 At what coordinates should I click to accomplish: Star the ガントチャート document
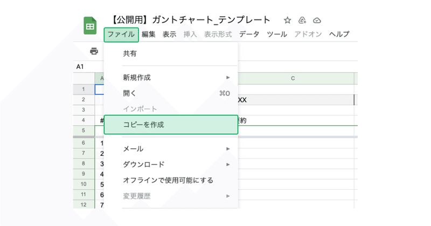click(287, 20)
